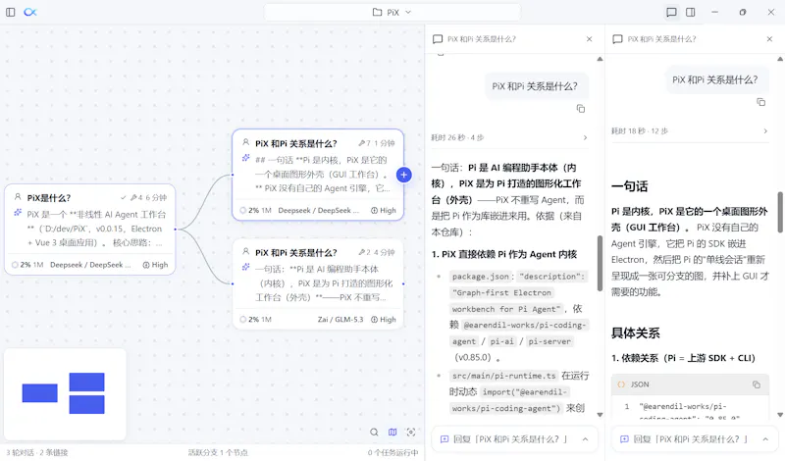This screenshot has width=785, height=461.
Task: Copy the message in the 耗时 26 秒 panel
Action: point(581,109)
